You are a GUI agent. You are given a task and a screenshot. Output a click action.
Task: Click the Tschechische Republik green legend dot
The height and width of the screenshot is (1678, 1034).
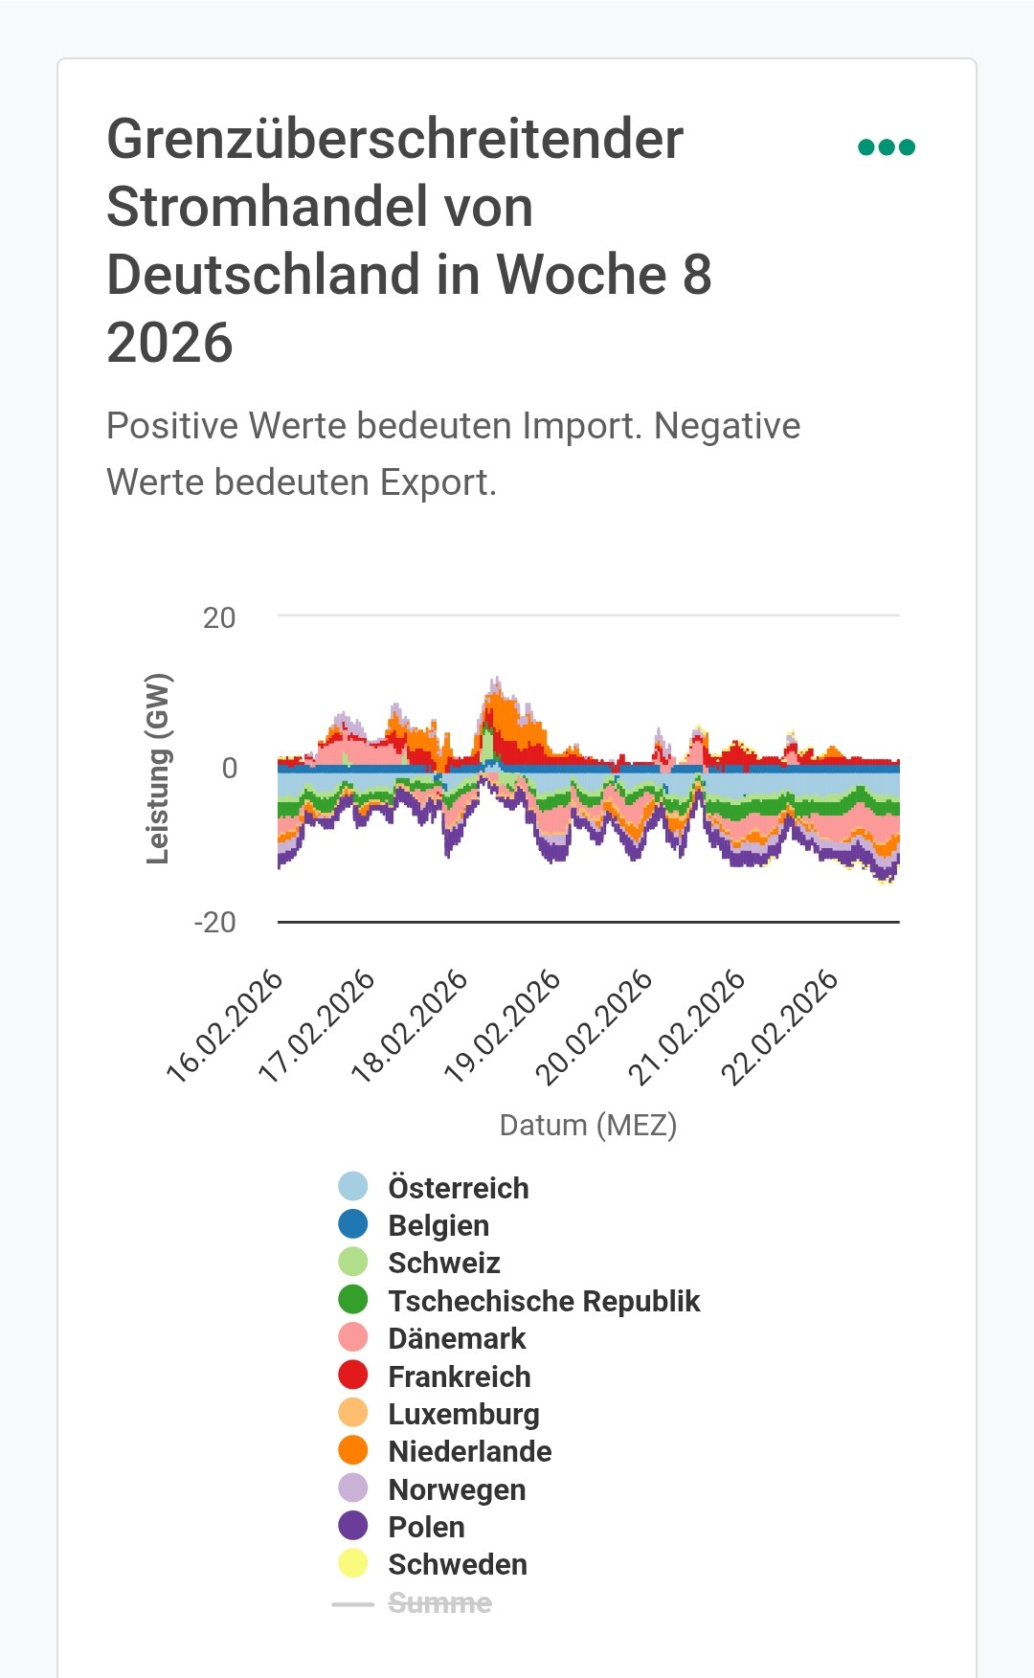pos(353,1300)
